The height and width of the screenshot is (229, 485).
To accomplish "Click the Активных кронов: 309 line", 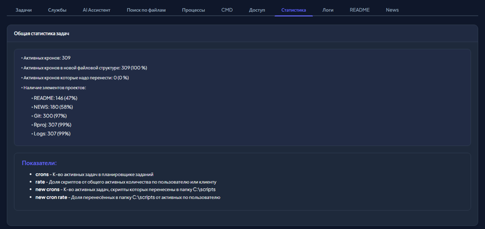I will click(x=46, y=58).
